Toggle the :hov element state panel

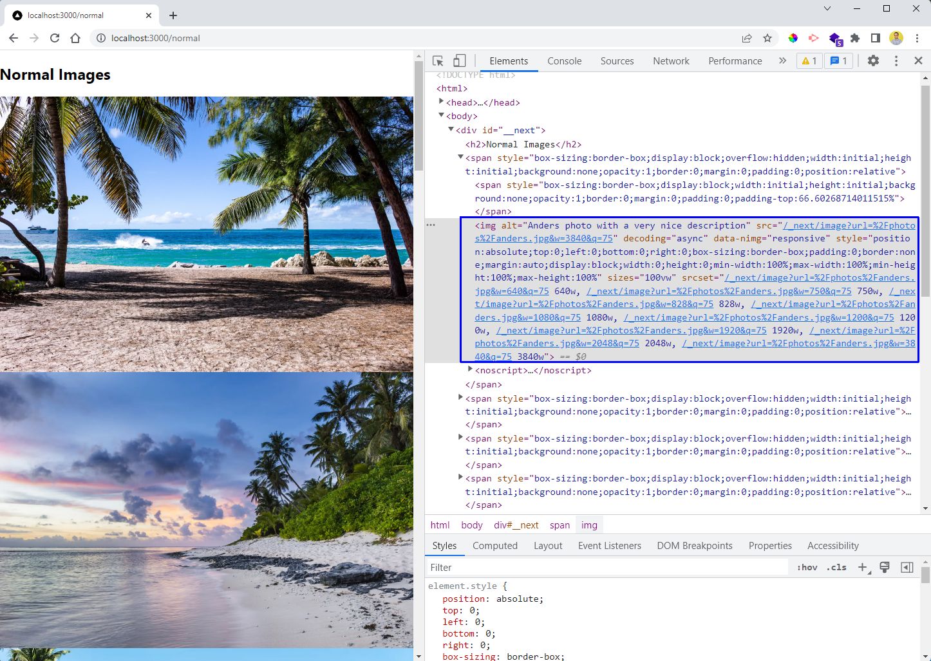coord(807,567)
